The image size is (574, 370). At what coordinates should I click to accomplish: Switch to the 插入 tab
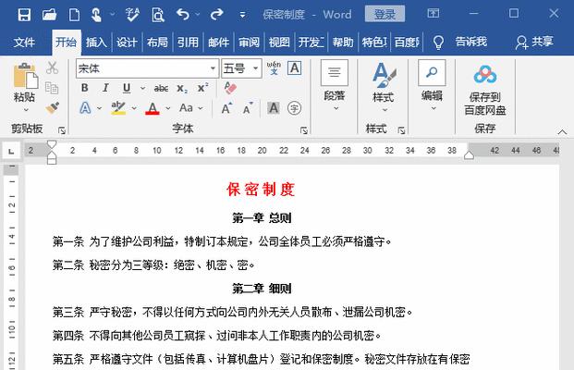[x=96, y=43]
